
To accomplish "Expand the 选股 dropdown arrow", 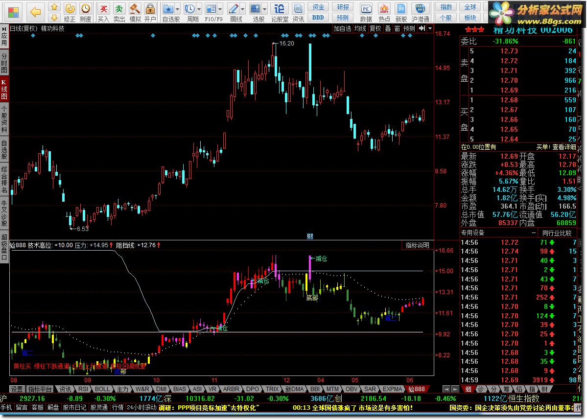I will click(x=265, y=9).
